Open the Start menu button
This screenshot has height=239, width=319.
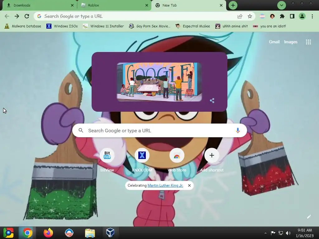point(8,233)
